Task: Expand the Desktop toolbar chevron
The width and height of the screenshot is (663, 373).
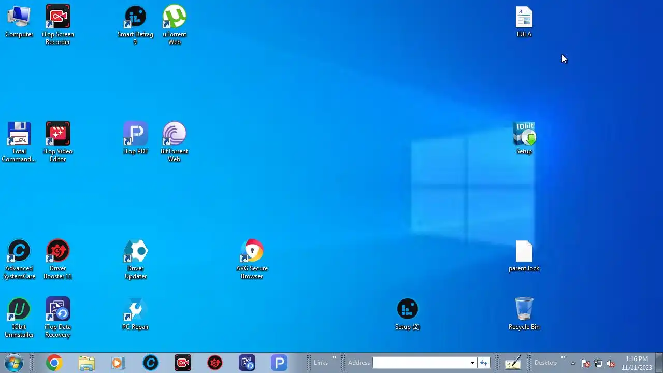Action: coord(563,357)
